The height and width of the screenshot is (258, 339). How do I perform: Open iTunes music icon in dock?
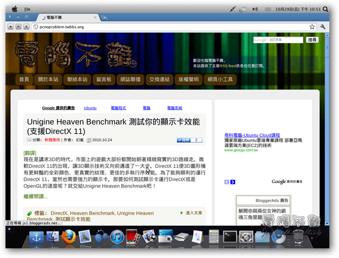coord(117,236)
